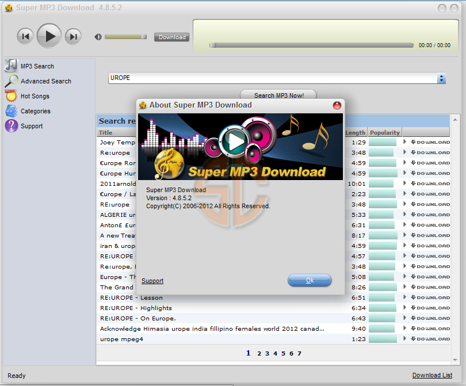Go to results page 3
466x386 pixels.
[x=267, y=354]
